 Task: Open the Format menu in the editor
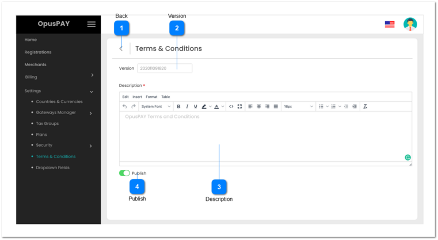151,97
